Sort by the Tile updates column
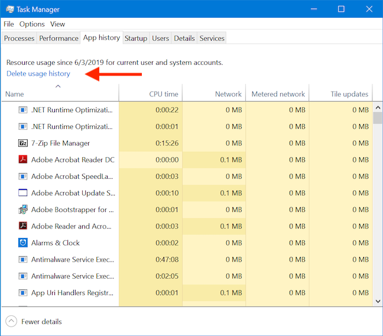Image resolution: width=383 pixels, height=336 pixels. [340, 94]
